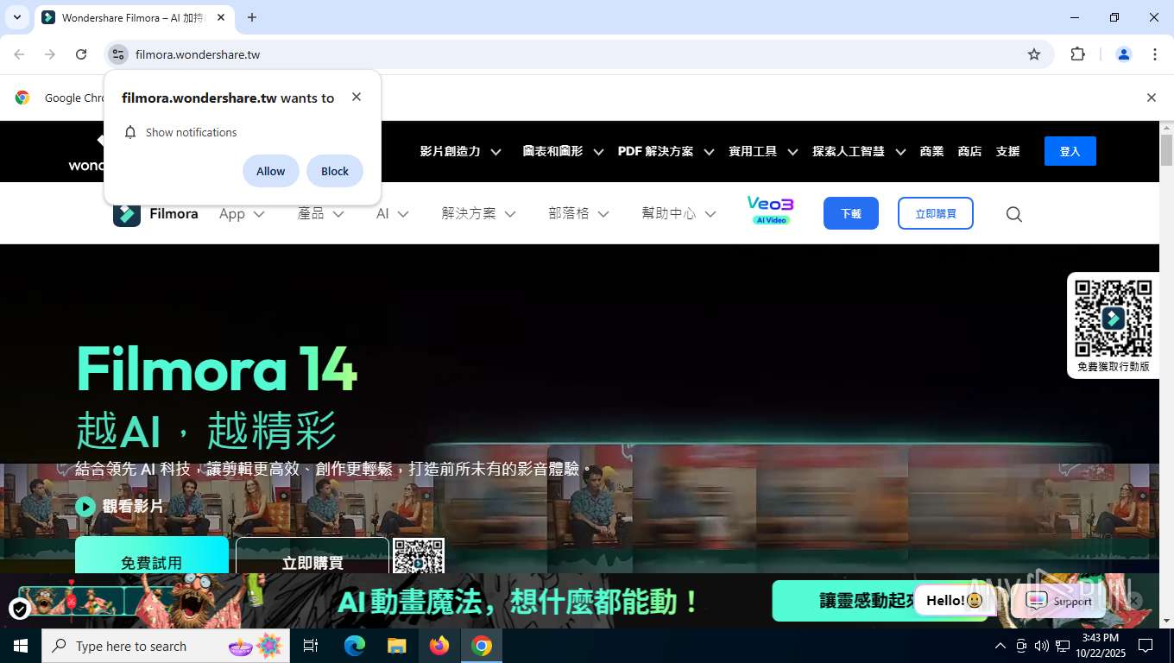Expand the 產品 dropdown

tap(320, 213)
